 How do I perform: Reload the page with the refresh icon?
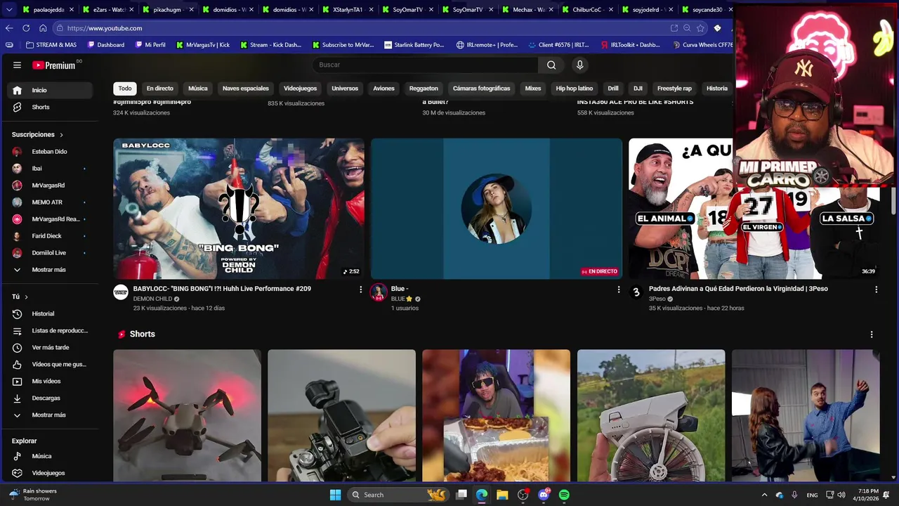point(26,28)
